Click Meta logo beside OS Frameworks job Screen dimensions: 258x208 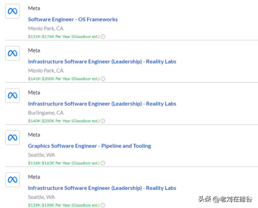12,11
